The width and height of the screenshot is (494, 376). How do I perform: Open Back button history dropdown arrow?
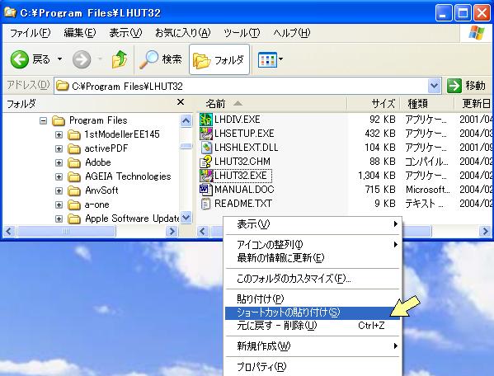click(59, 59)
